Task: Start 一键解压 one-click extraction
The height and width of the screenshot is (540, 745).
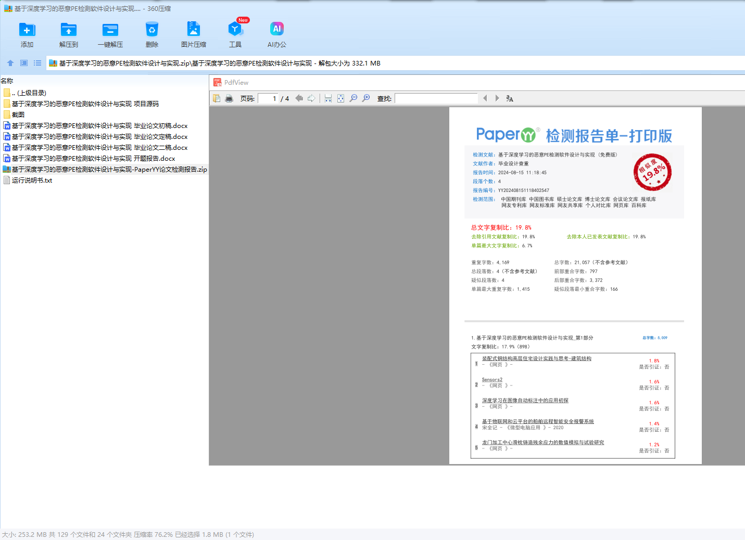Action: (x=110, y=35)
